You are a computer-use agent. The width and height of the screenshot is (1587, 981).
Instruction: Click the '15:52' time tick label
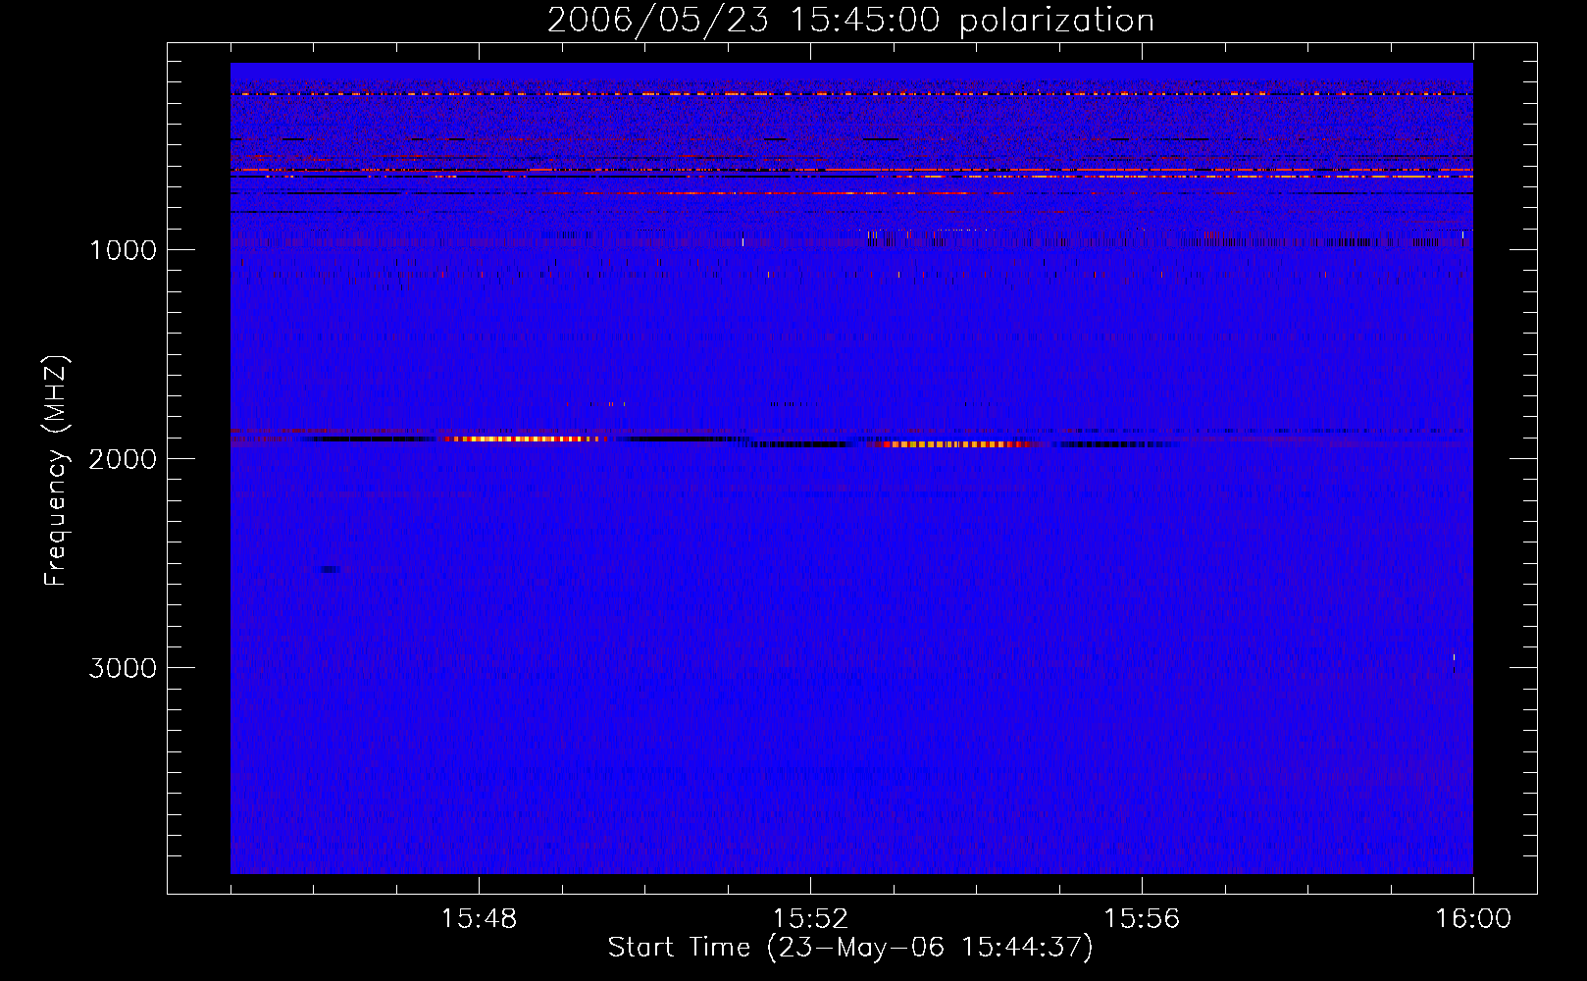tap(810, 919)
